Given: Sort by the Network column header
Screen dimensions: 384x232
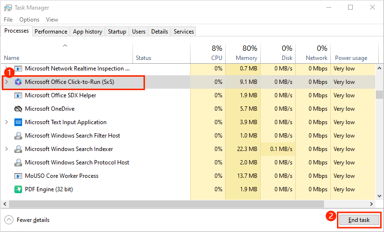Looking at the screenshot, I should click(x=313, y=53).
